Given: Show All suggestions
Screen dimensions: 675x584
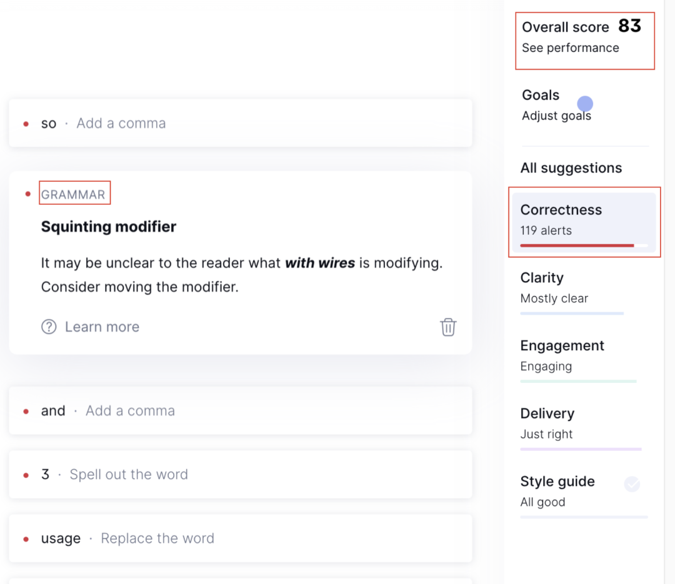Looking at the screenshot, I should (x=571, y=168).
